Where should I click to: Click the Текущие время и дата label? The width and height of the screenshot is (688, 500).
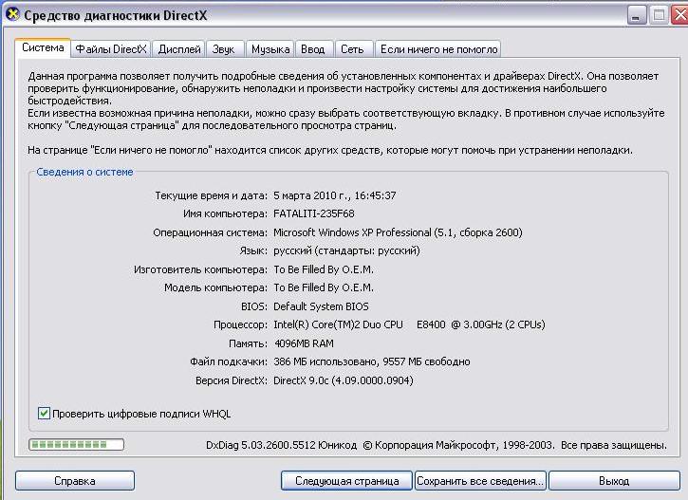[x=211, y=195]
